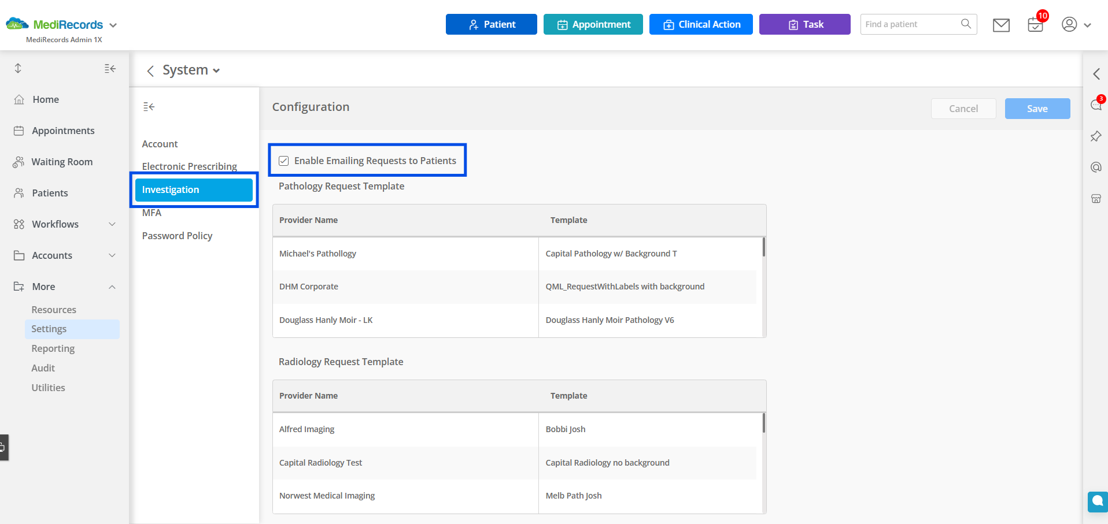This screenshot has height=524, width=1108.
Task: Save the configuration
Action: pyautogui.click(x=1037, y=109)
